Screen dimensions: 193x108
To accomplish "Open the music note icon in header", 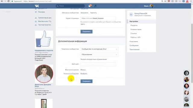I will click(95, 6).
